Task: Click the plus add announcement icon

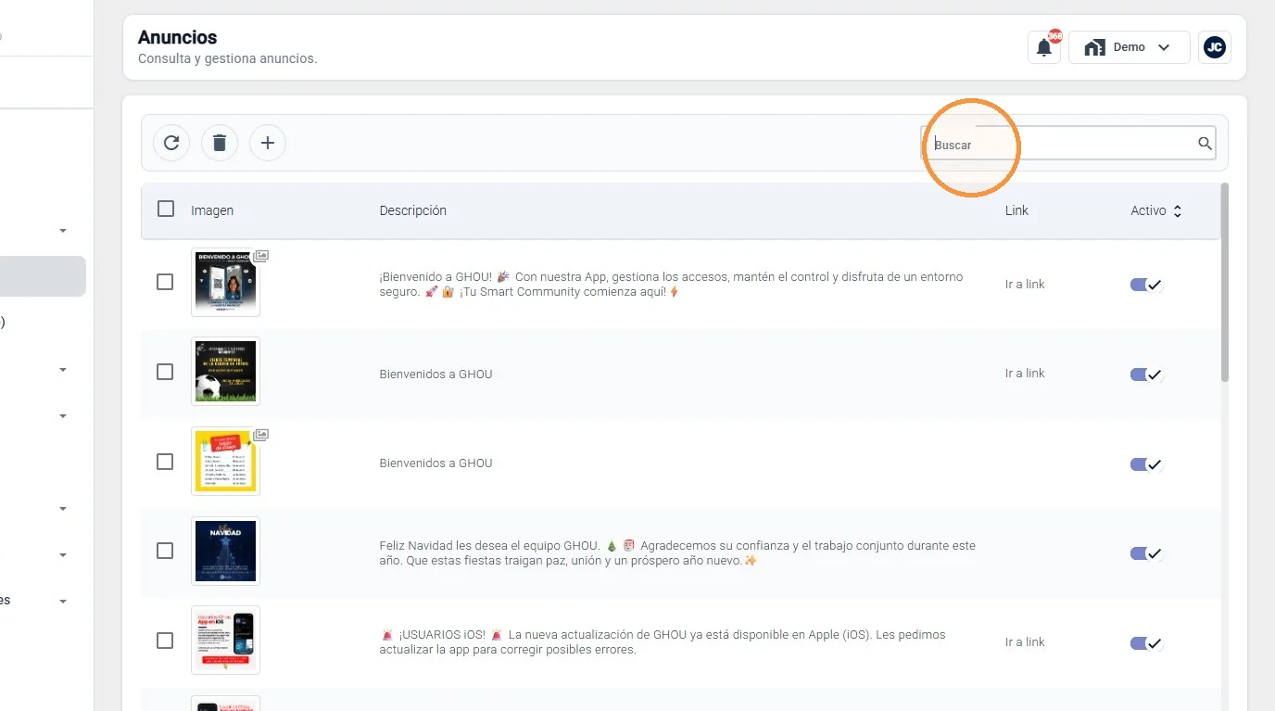Action: pyautogui.click(x=268, y=143)
